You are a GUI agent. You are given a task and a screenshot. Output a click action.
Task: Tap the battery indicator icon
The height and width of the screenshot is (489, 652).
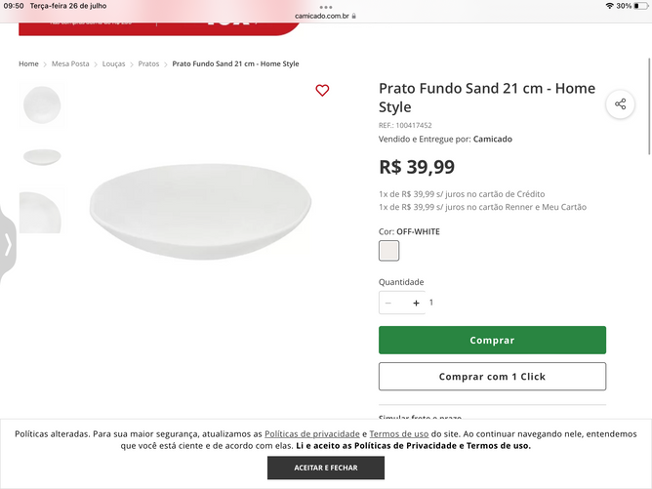pos(640,6)
